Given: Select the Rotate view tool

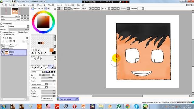Looking at the screenshot, I should (x=39, y=53).
